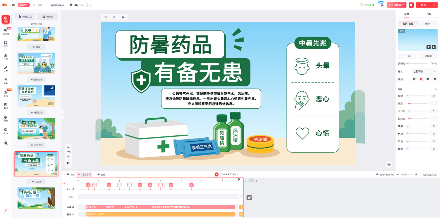Click the NEW-badged icon in top bar

tap(382, 5)
